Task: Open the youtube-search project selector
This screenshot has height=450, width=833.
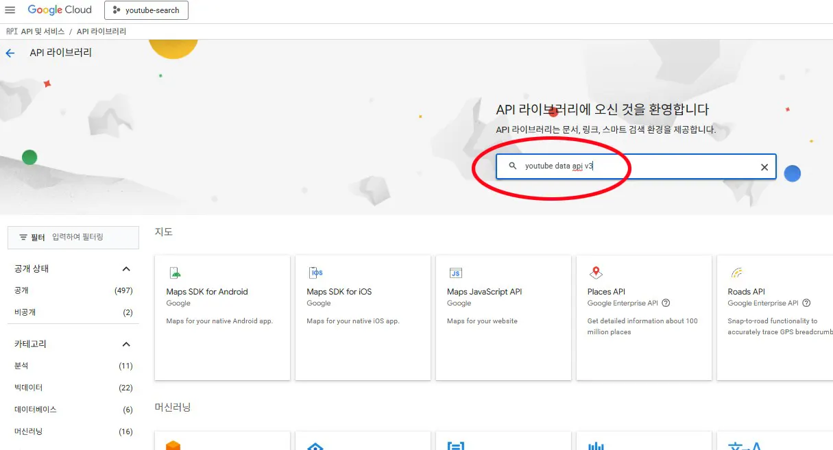Action: coord(146,10)
